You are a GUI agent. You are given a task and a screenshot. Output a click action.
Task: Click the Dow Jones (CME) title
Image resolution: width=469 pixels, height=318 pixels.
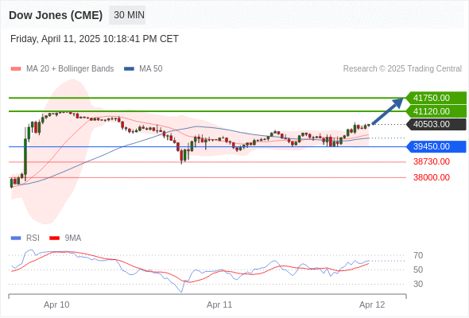56,15
